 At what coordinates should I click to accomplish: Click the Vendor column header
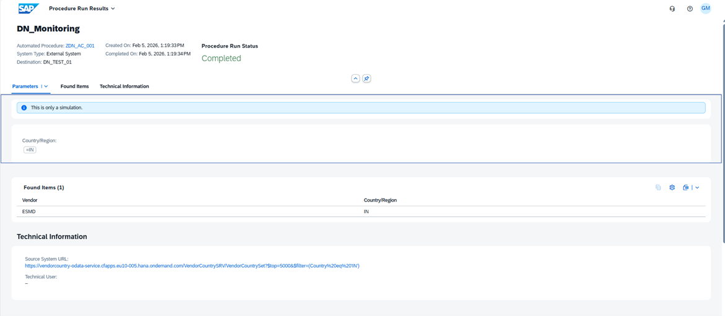pyautogui.click(x=30, y=200)
